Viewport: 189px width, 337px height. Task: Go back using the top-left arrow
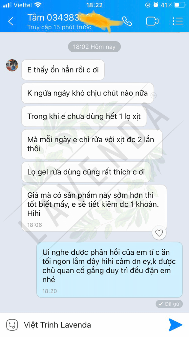tap(10, 21)
